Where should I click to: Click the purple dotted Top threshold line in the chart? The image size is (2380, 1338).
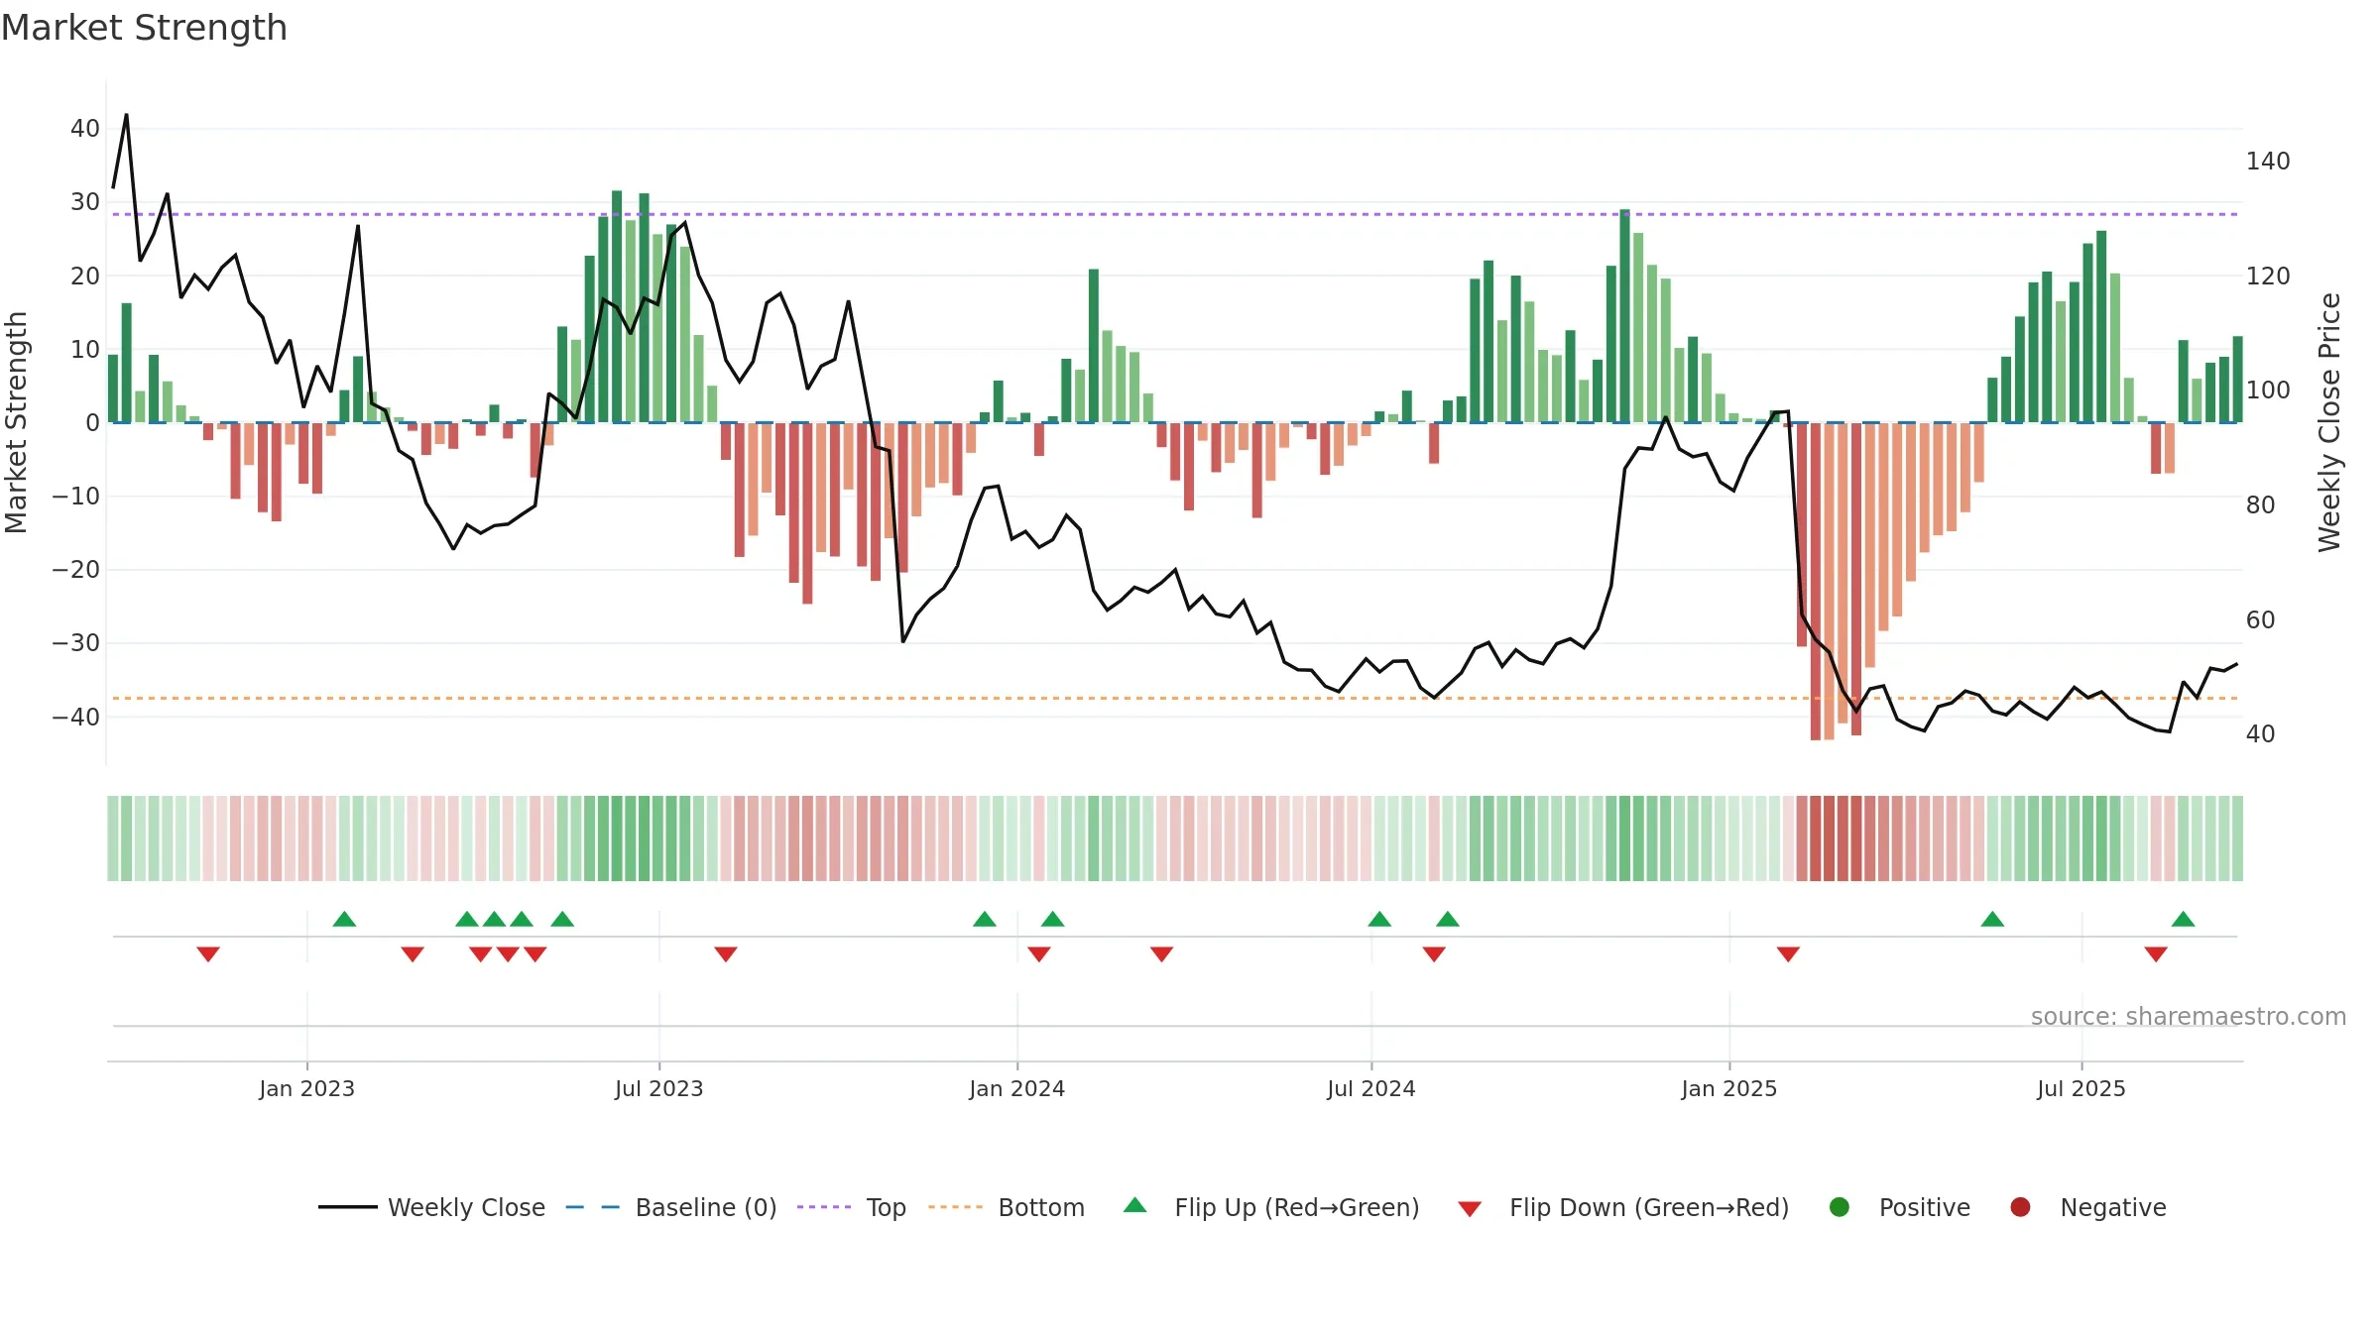(1175, 214)
